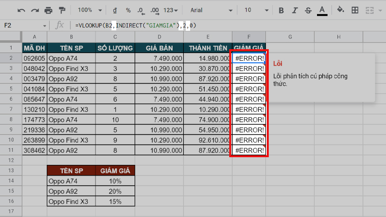The width and height of the screenshot is (386, 217).
Task: Select column A header
Action: pyautogui.click(x=34, y=37)
